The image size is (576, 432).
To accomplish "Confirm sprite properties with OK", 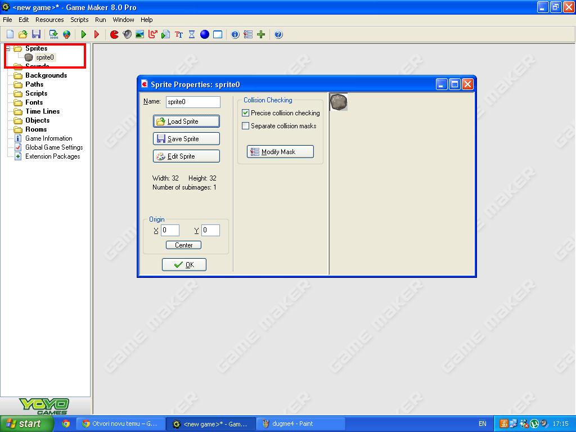I will coord(184,264).
